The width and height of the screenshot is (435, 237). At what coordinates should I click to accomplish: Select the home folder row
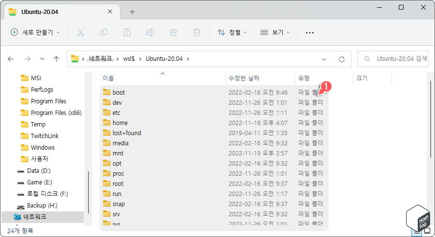pos(214,123)
